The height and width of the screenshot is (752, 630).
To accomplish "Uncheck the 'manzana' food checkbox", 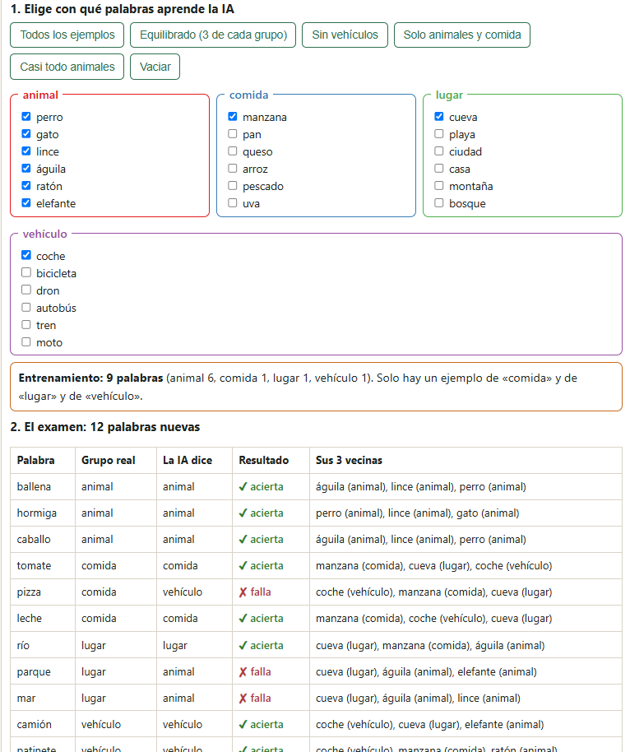I will click(233, 117).
